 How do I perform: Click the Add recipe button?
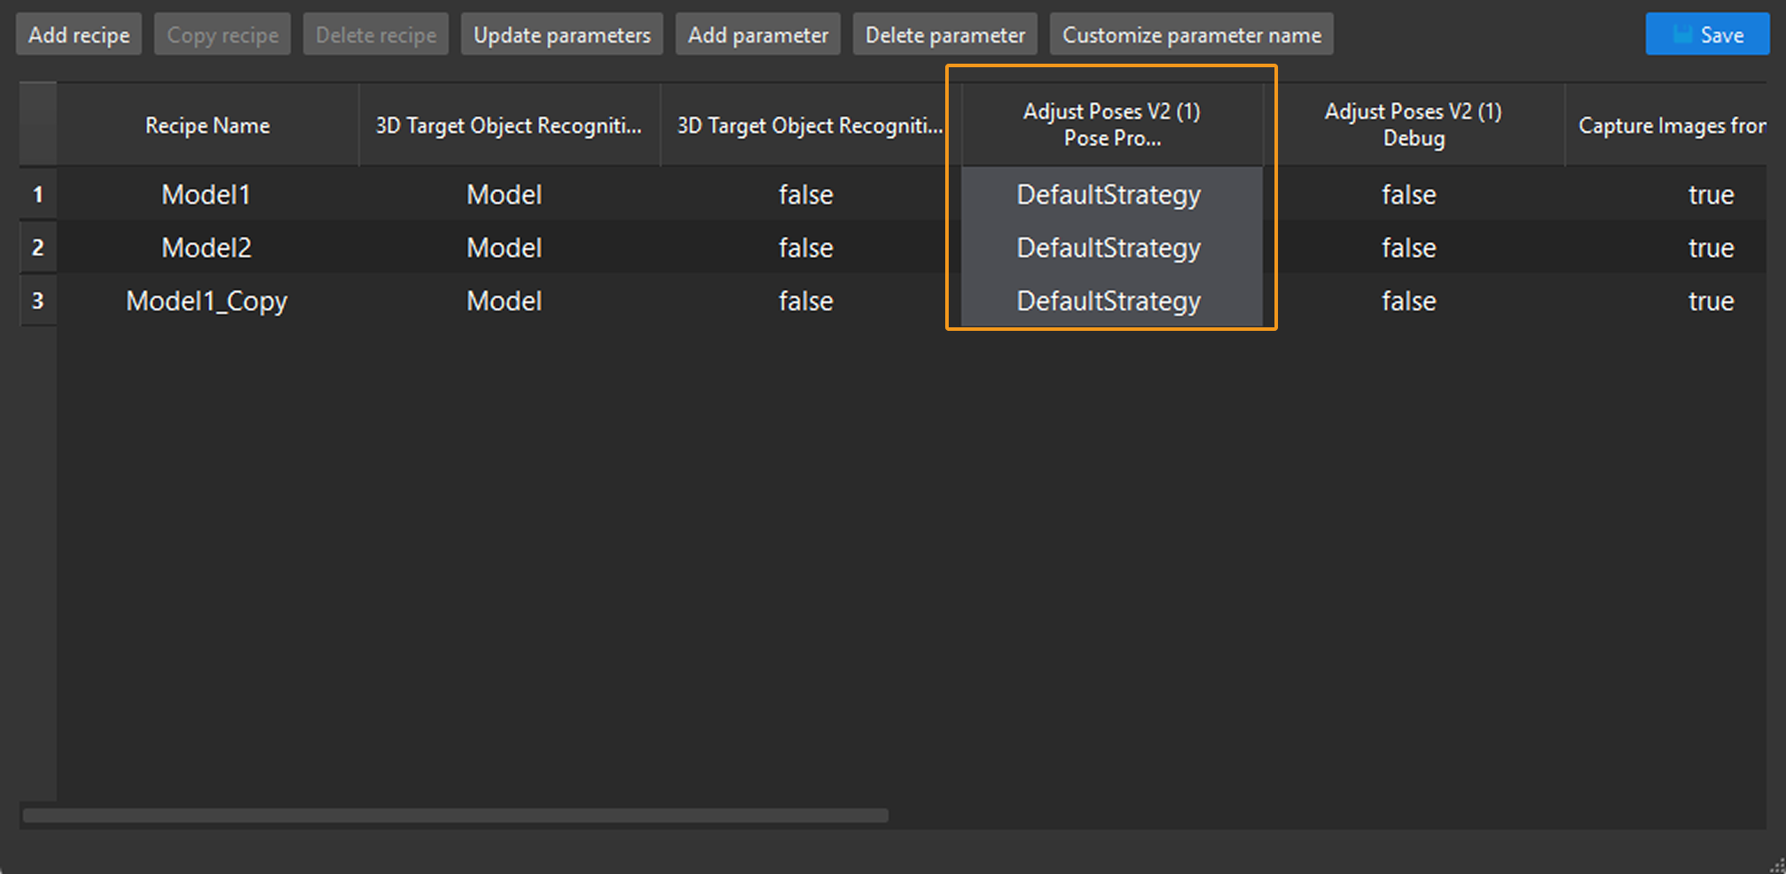[x=78, y=34]
